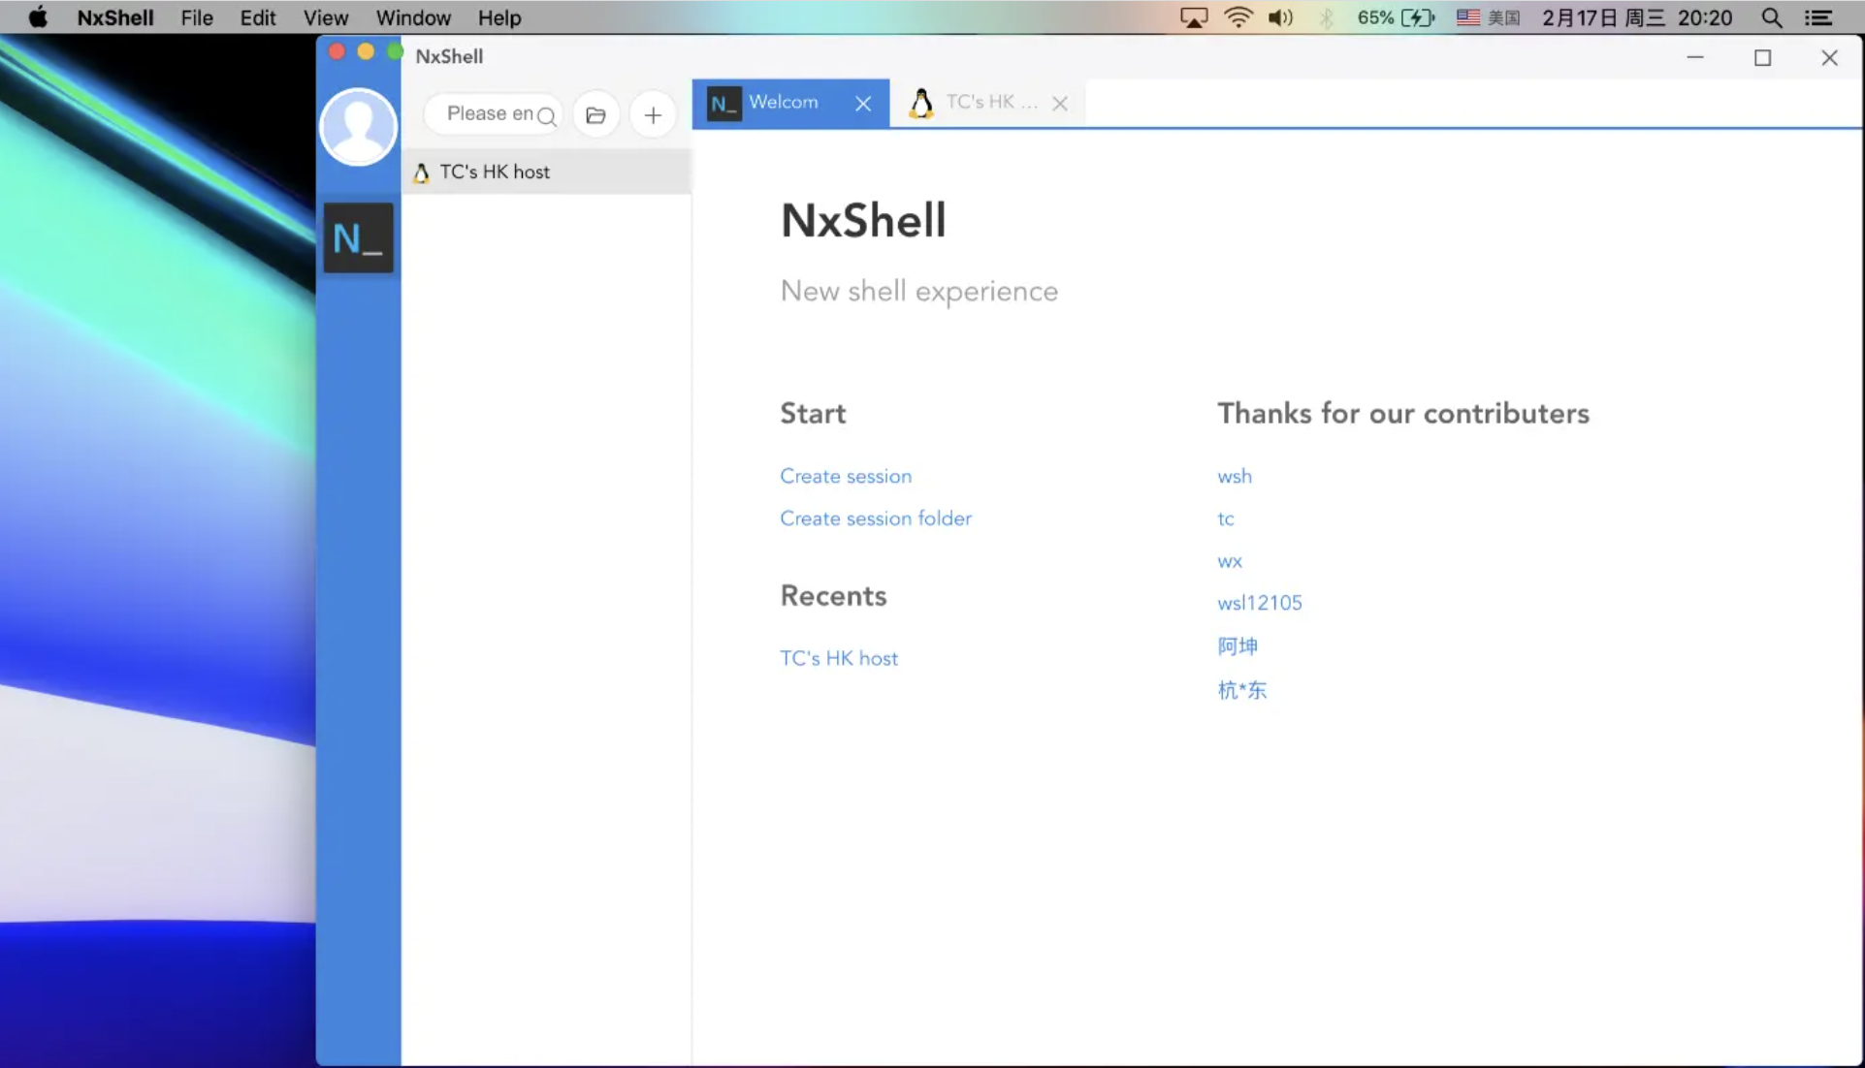Image resolution: width=1865 pixels, height=1068 pixels.
Task: Open TC's HK host from Recents
Action: [x=838, y=658]
